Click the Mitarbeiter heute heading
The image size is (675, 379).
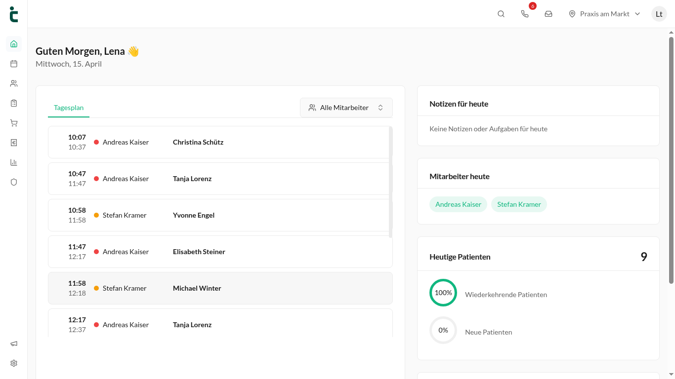coord(460,176)
